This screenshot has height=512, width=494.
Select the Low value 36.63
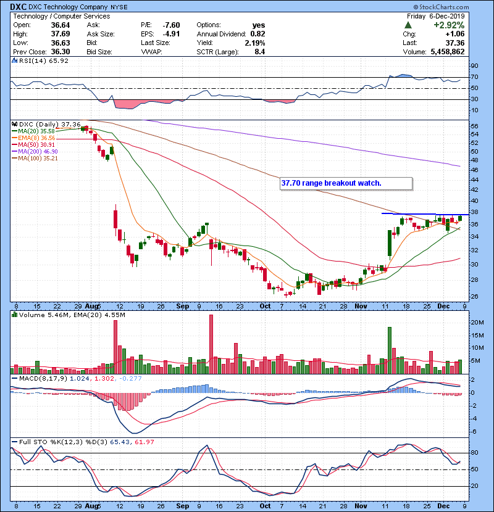click(x=60, y=43)
